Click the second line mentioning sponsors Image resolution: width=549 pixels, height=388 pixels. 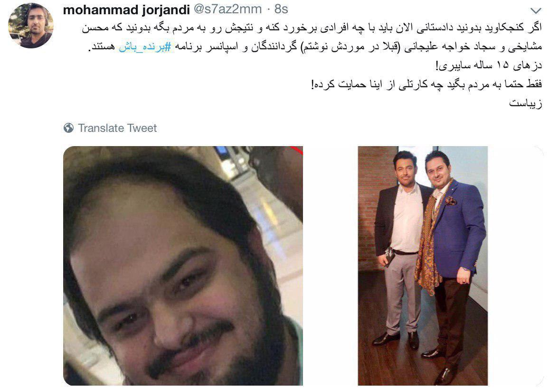(315, 47)
